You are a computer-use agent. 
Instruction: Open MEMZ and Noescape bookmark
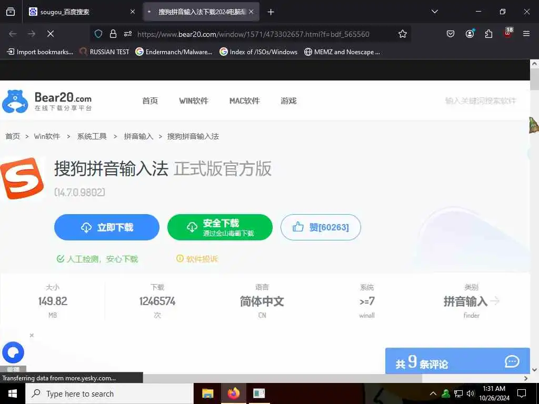342,52
